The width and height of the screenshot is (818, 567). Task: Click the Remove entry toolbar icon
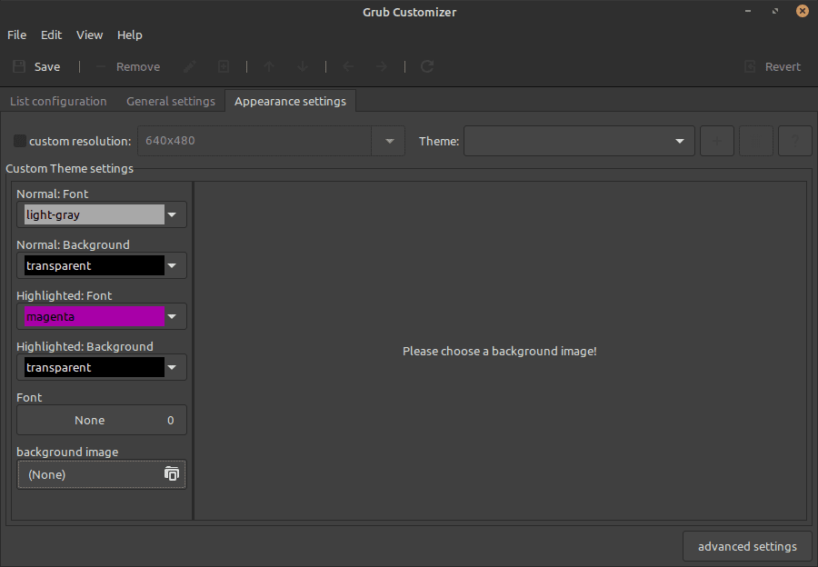(x=127, y=66)
